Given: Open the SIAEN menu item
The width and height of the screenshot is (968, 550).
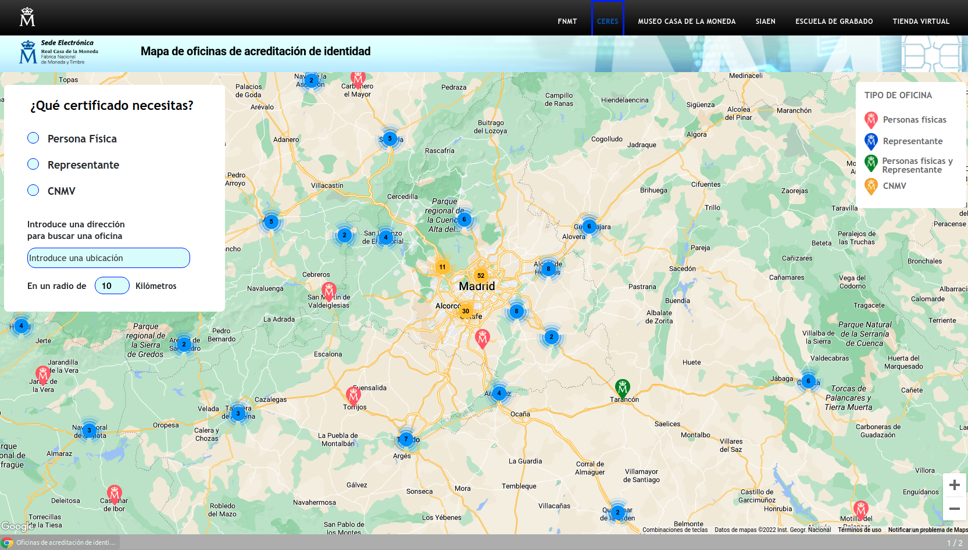Looking at the screenshot, I should [765, 22].
